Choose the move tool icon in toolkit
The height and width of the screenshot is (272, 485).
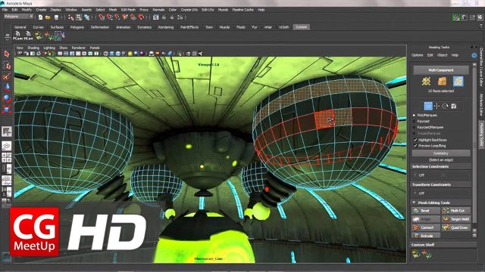click(x=436, y=106)
